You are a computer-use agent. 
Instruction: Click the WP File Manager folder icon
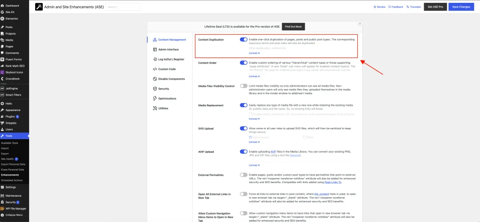pos(2,208)
